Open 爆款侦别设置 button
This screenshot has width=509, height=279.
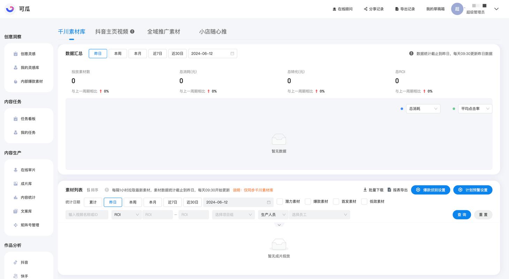(x=431, y=190)
